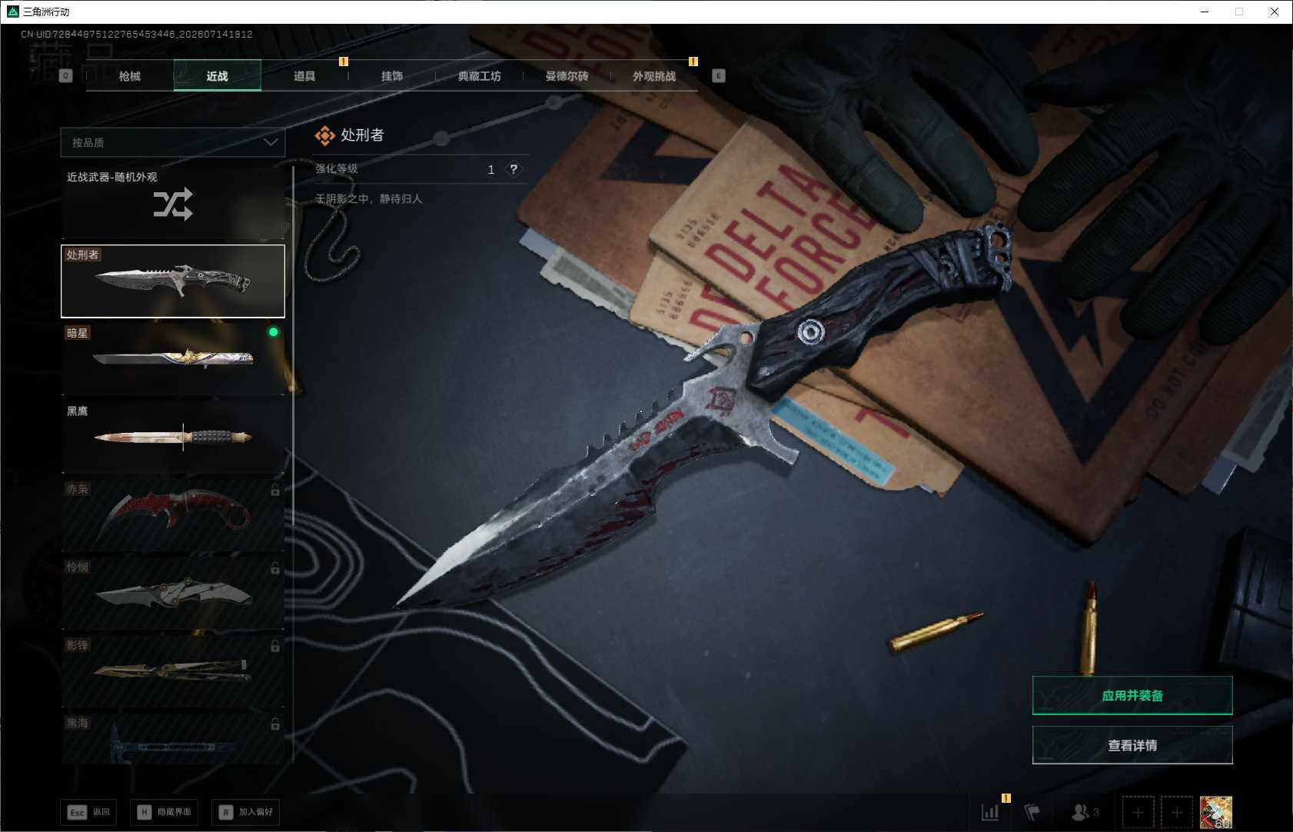Click the 查看详情 button

(1132, 745)
